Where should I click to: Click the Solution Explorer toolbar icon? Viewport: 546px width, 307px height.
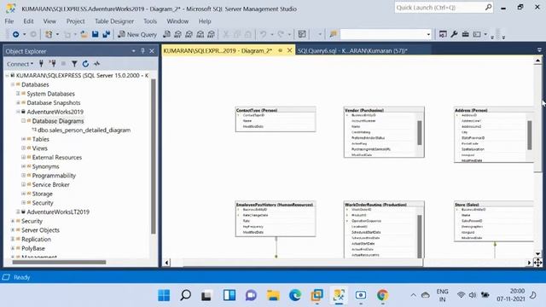[443, 34]
